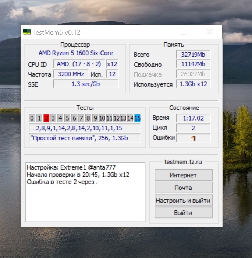Click the test sequence field starting ...2,8,9
Viewport: 252px width, 258px height.
point(85,128)
